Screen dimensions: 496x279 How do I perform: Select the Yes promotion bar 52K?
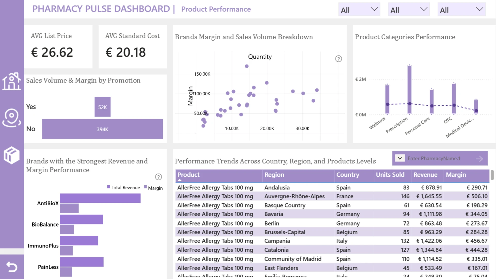coord(103,107)
